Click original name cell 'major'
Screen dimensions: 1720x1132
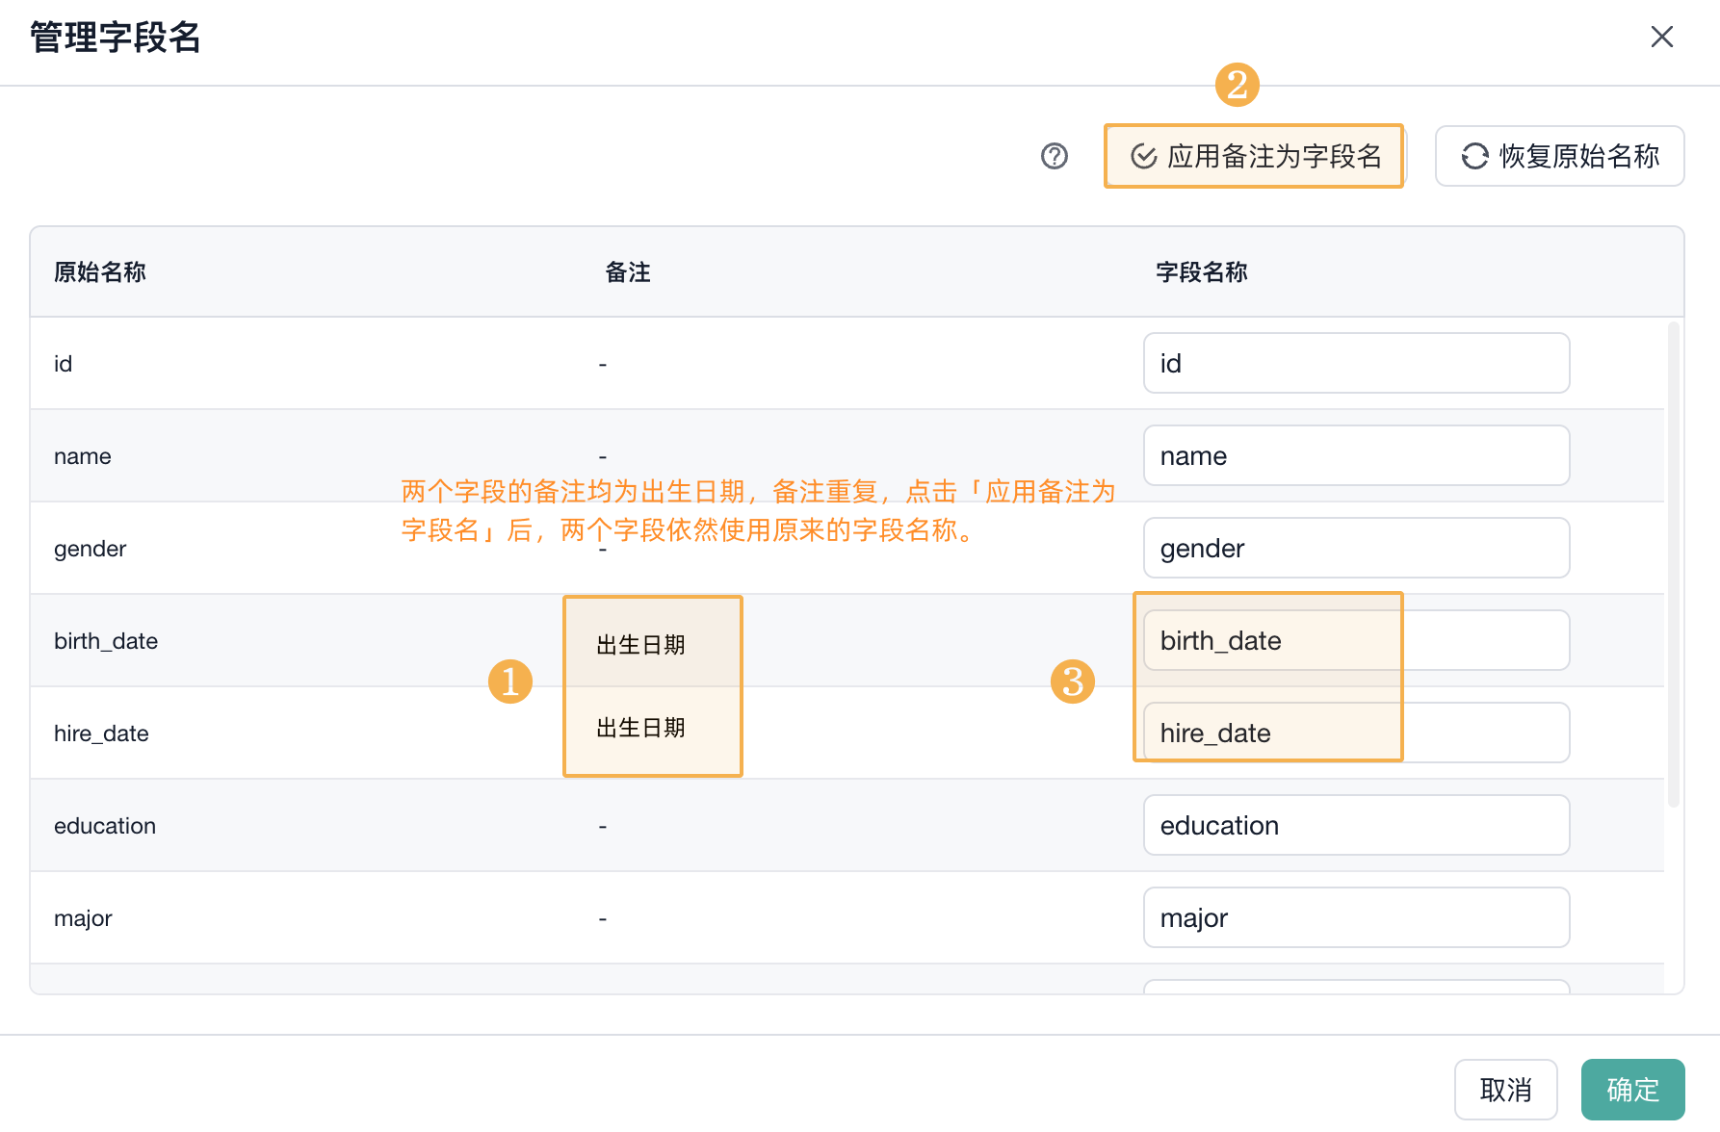(x=83, y=918)
